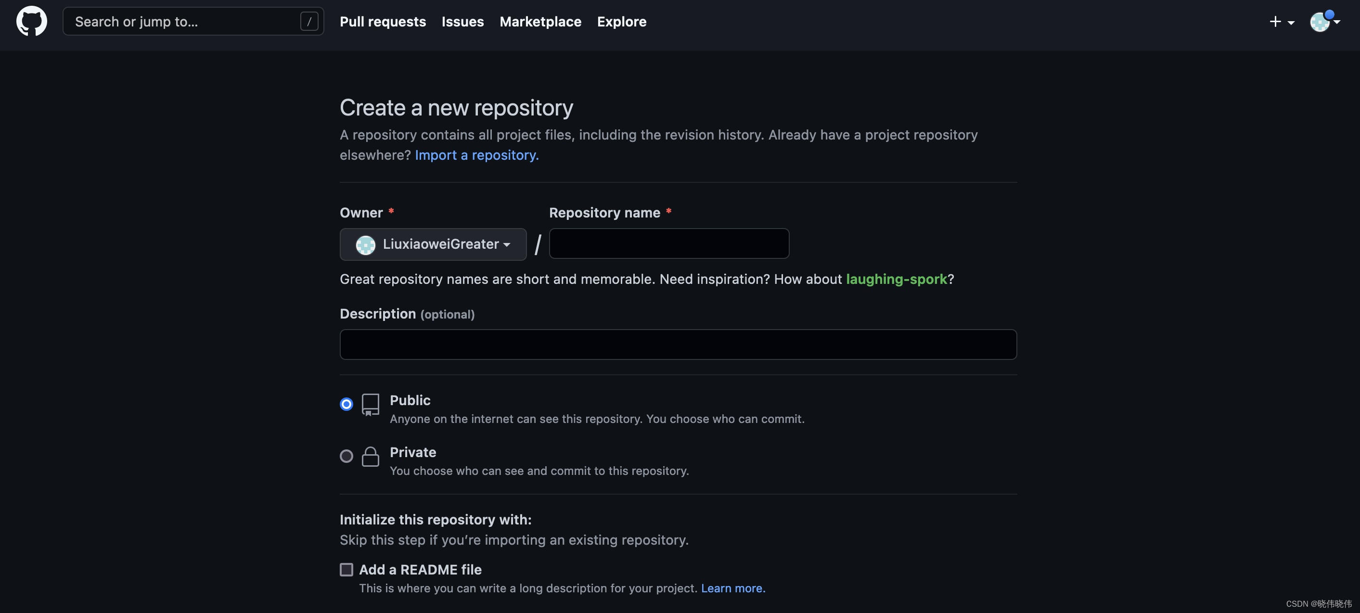1360x613 pixels.
Task: Open the Owner LiuxiaoweiGreater dropdown
Action: click(433, 244)
